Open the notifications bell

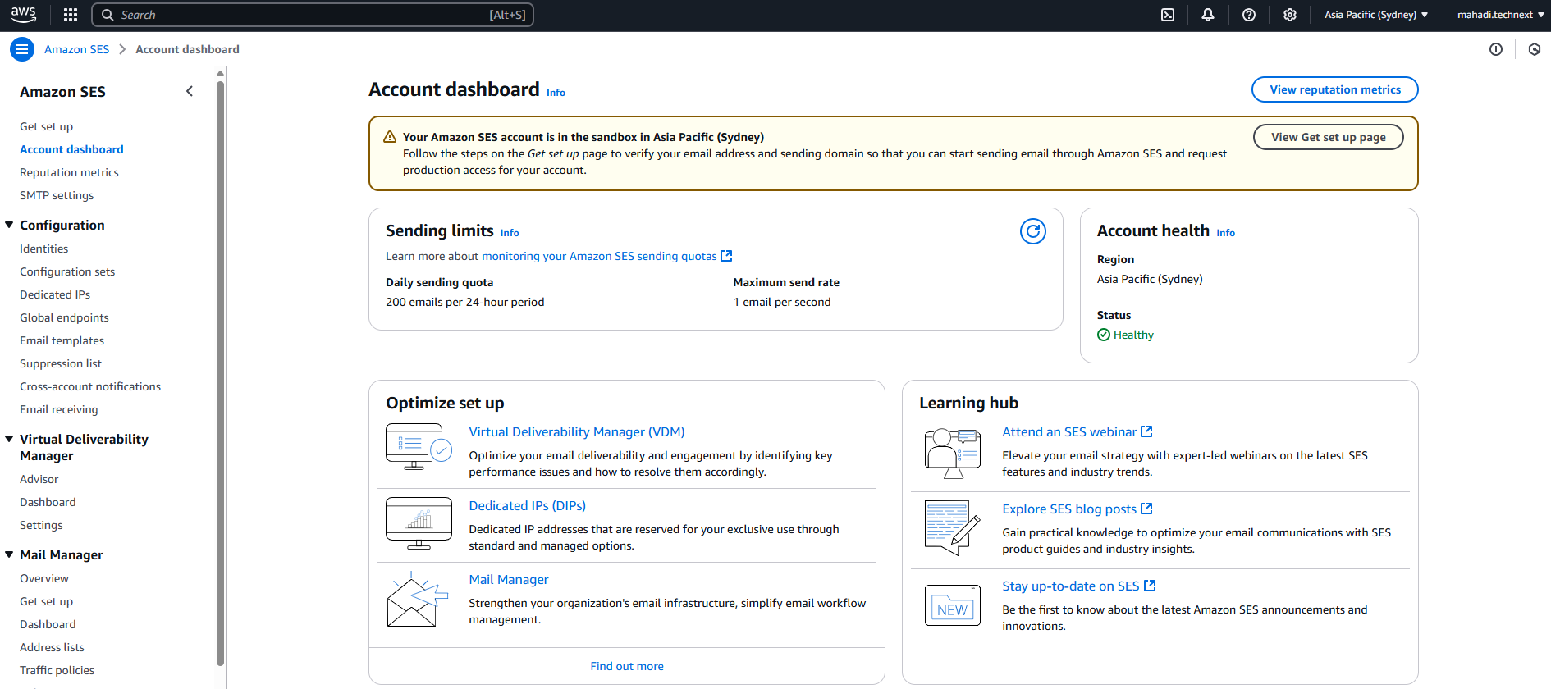1208,15
